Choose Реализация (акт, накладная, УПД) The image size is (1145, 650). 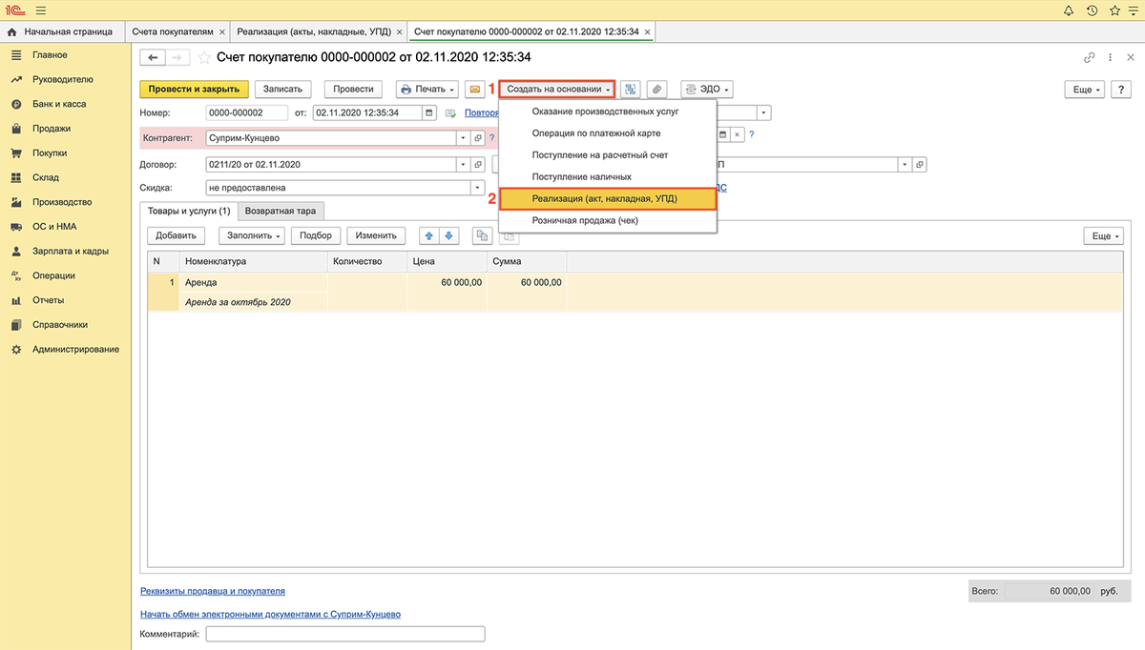609,198
